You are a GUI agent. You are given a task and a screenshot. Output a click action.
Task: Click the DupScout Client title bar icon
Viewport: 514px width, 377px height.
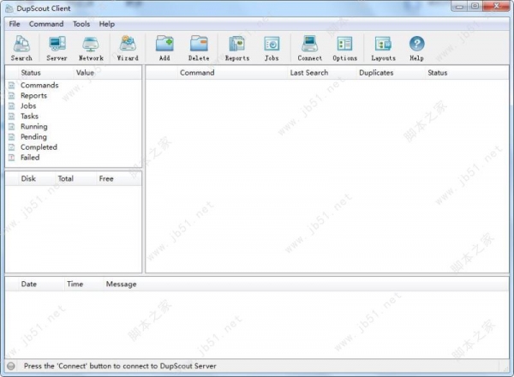(x=9, y=9)
